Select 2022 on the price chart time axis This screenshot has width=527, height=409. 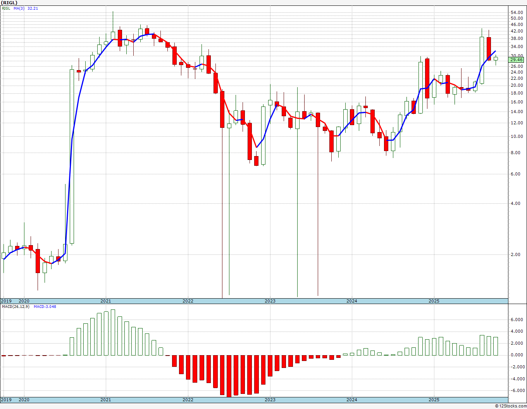188,301
